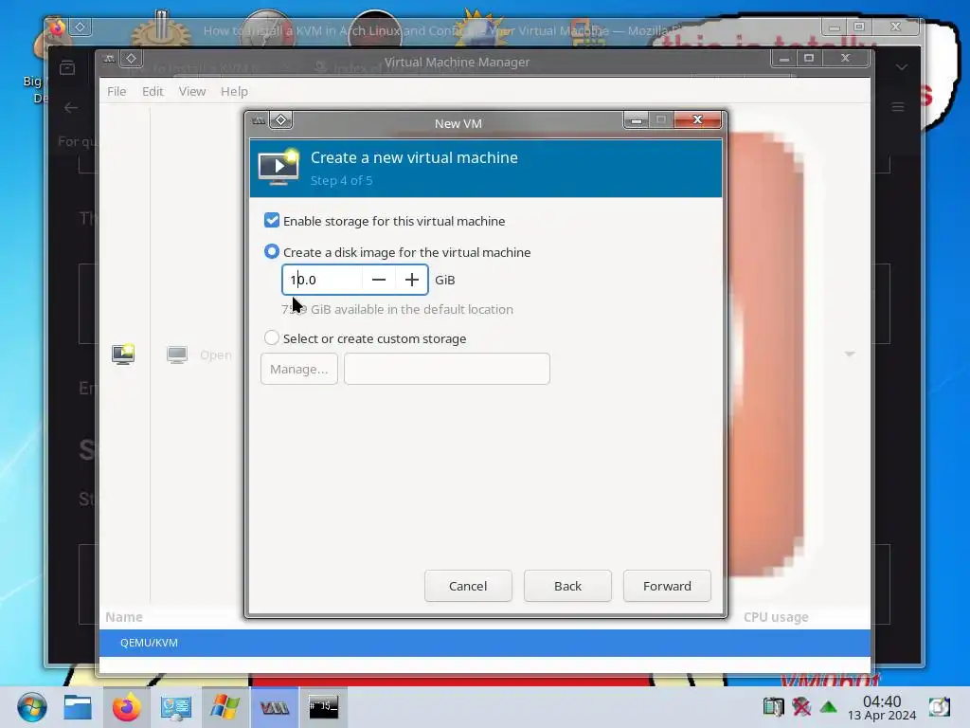970x728 pixels.
Task: Click the New VM sticky diamond icon
Action: pos(280,120)
